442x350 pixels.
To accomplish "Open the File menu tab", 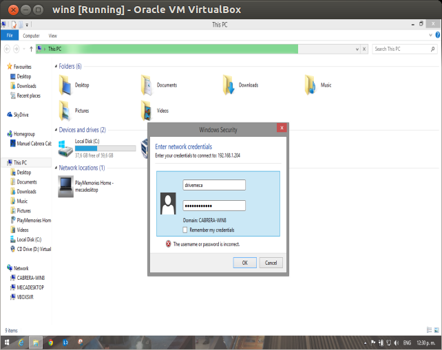I will click(x=10, y=35).
